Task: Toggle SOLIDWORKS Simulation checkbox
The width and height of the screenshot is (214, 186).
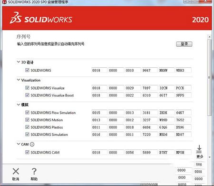Action: pos(27,134)
